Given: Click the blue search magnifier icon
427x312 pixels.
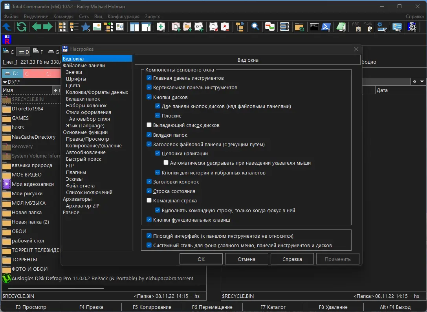Looking at the screenshot, I should click(255, 27).
